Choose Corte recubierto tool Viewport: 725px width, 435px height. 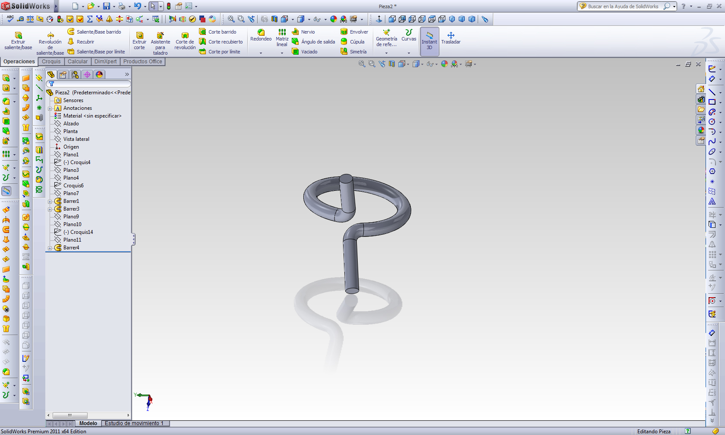click(x=221, y=42)
